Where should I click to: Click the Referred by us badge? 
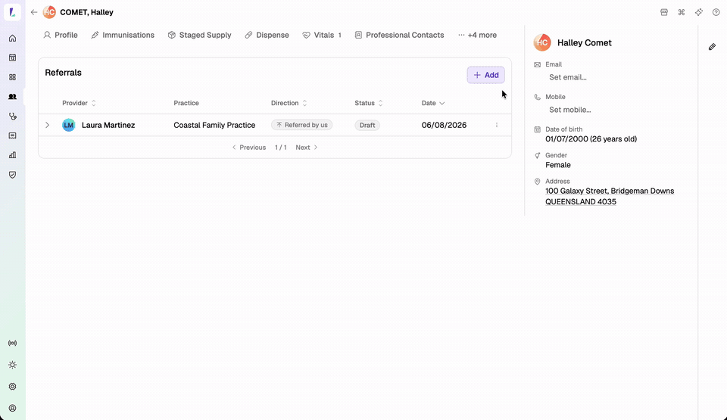point(302,125)
